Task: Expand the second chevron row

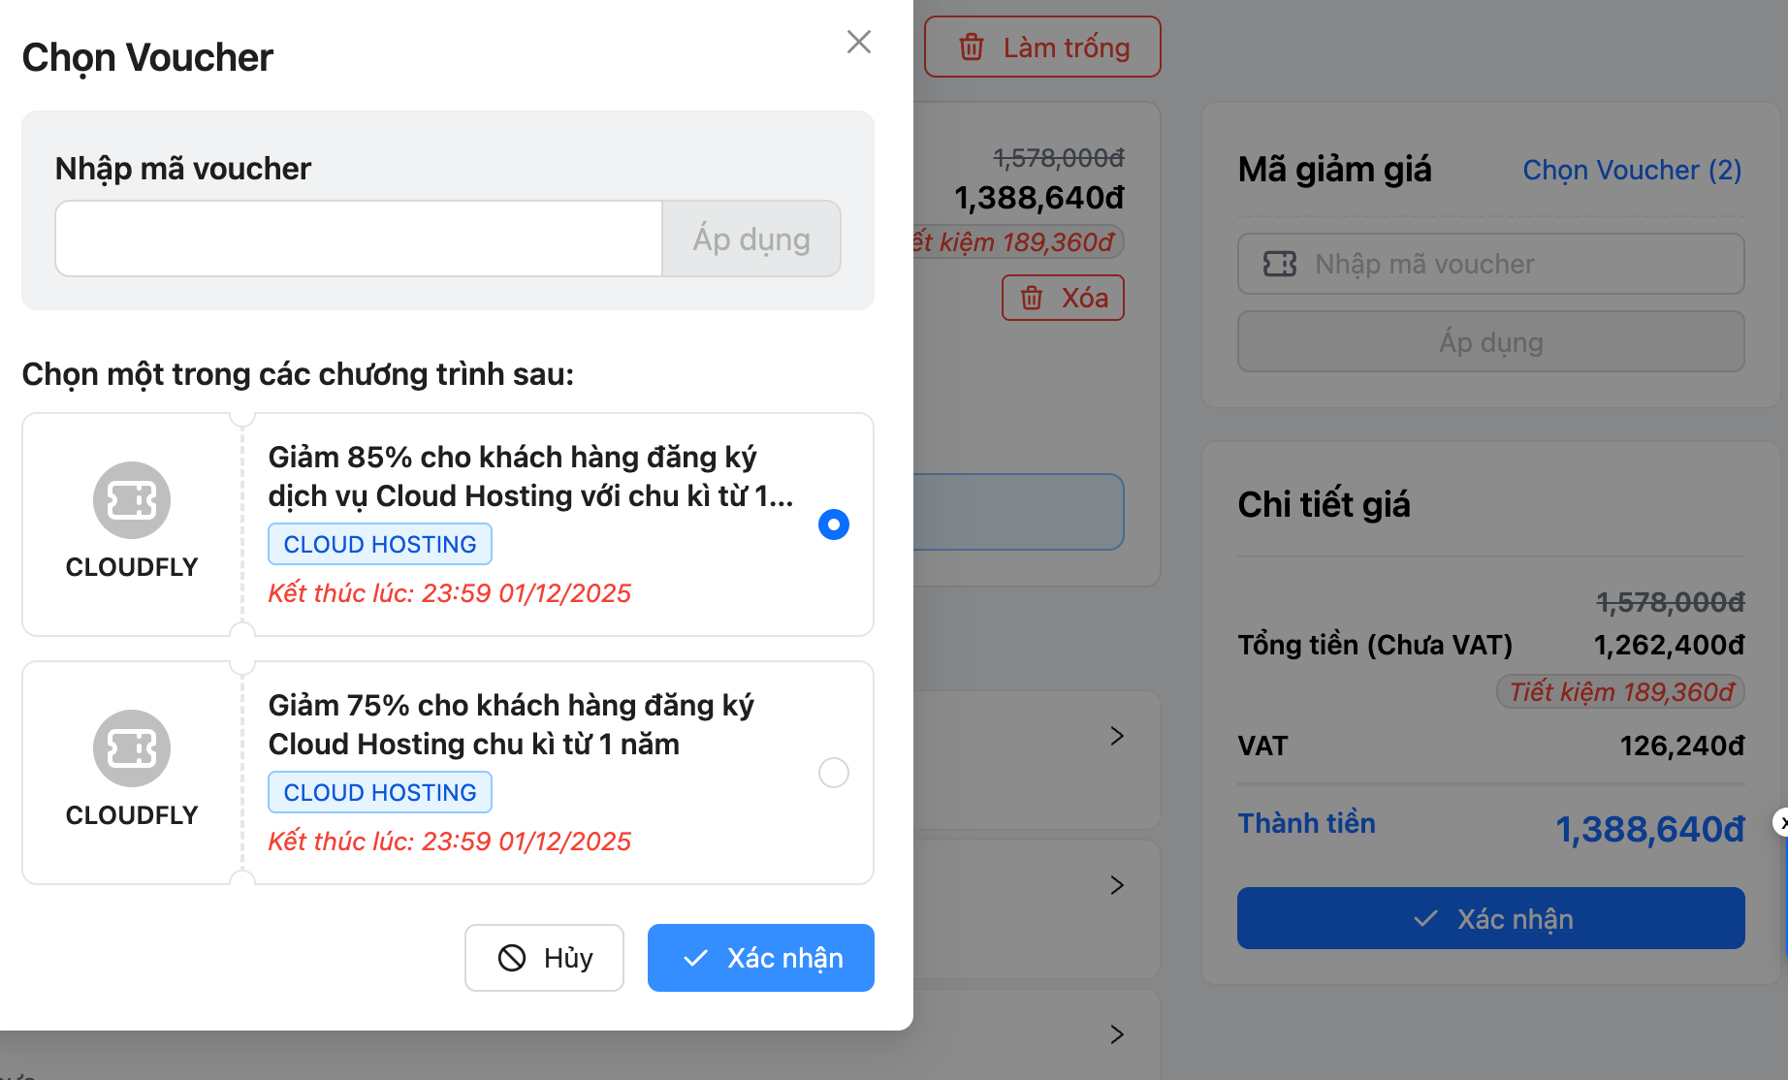Action: tap(1117, 885)
